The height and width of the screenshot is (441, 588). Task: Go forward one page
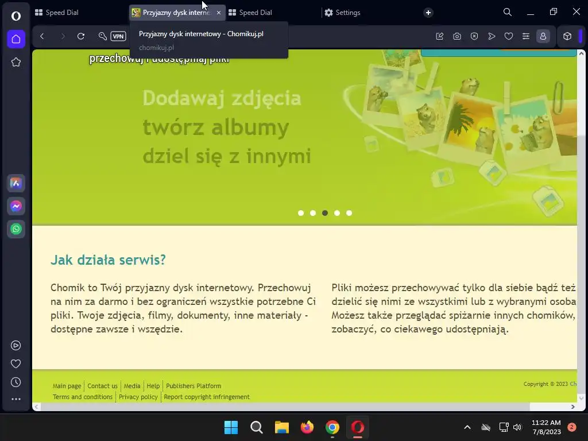tap(62, 36)
